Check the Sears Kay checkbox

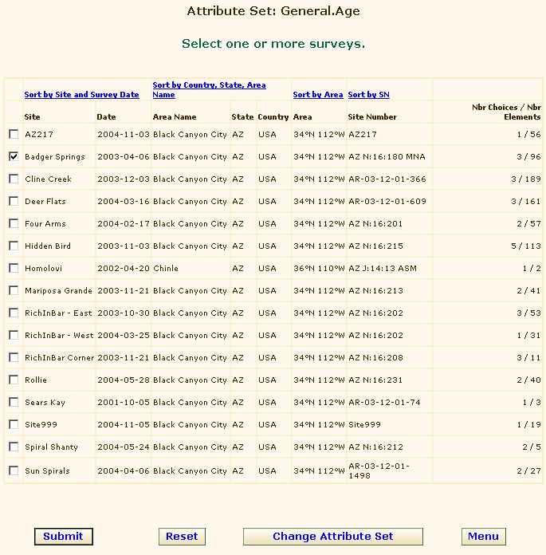[14, 402]
